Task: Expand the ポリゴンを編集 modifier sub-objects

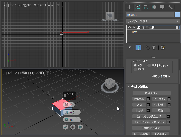Action: pos(134,27)
